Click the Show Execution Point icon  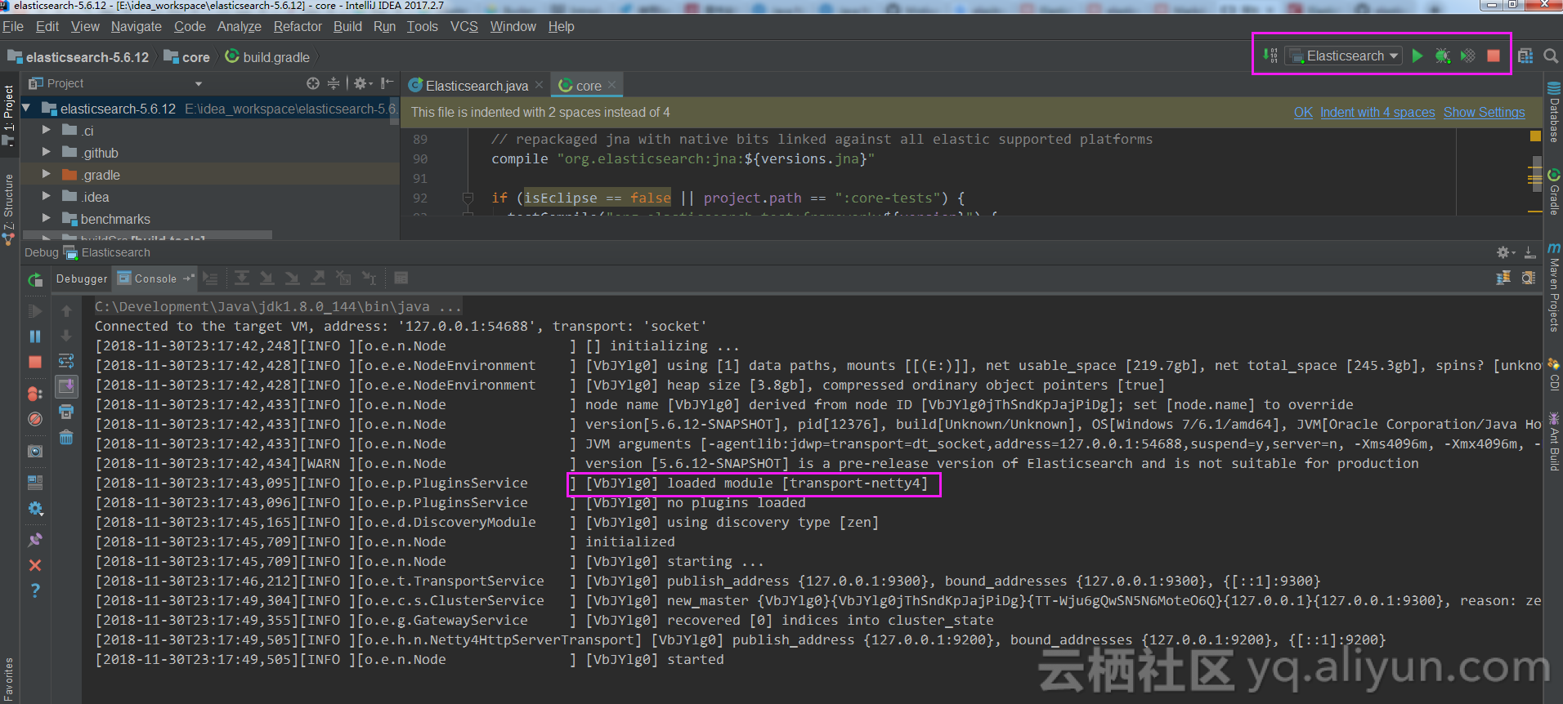pyautogui.click(x=210, y=278)
